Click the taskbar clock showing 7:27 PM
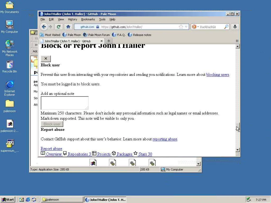The height and width of the screenshot is (203, 271). point(261,200)
